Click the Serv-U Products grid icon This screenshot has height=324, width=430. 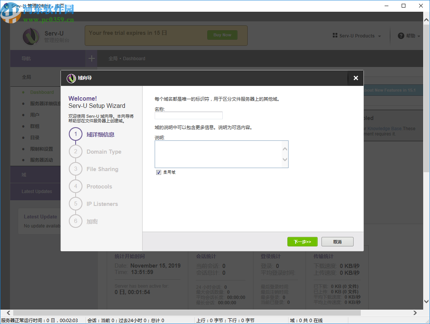335,36
